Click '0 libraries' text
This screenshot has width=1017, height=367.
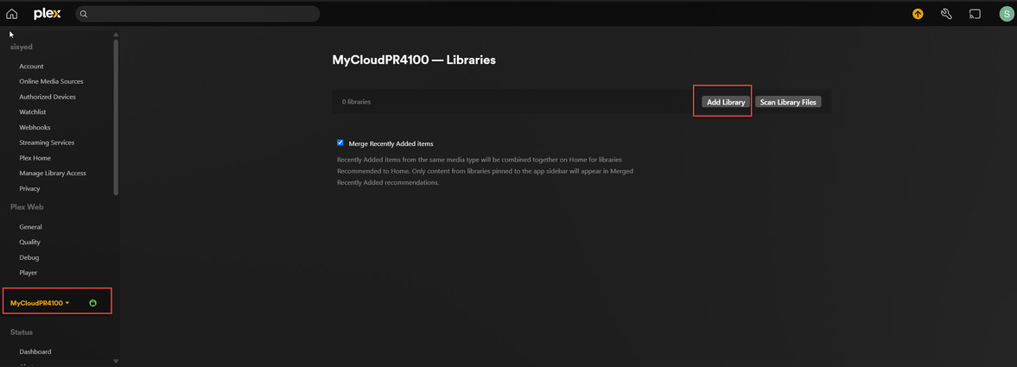click(x=356, y=102)
